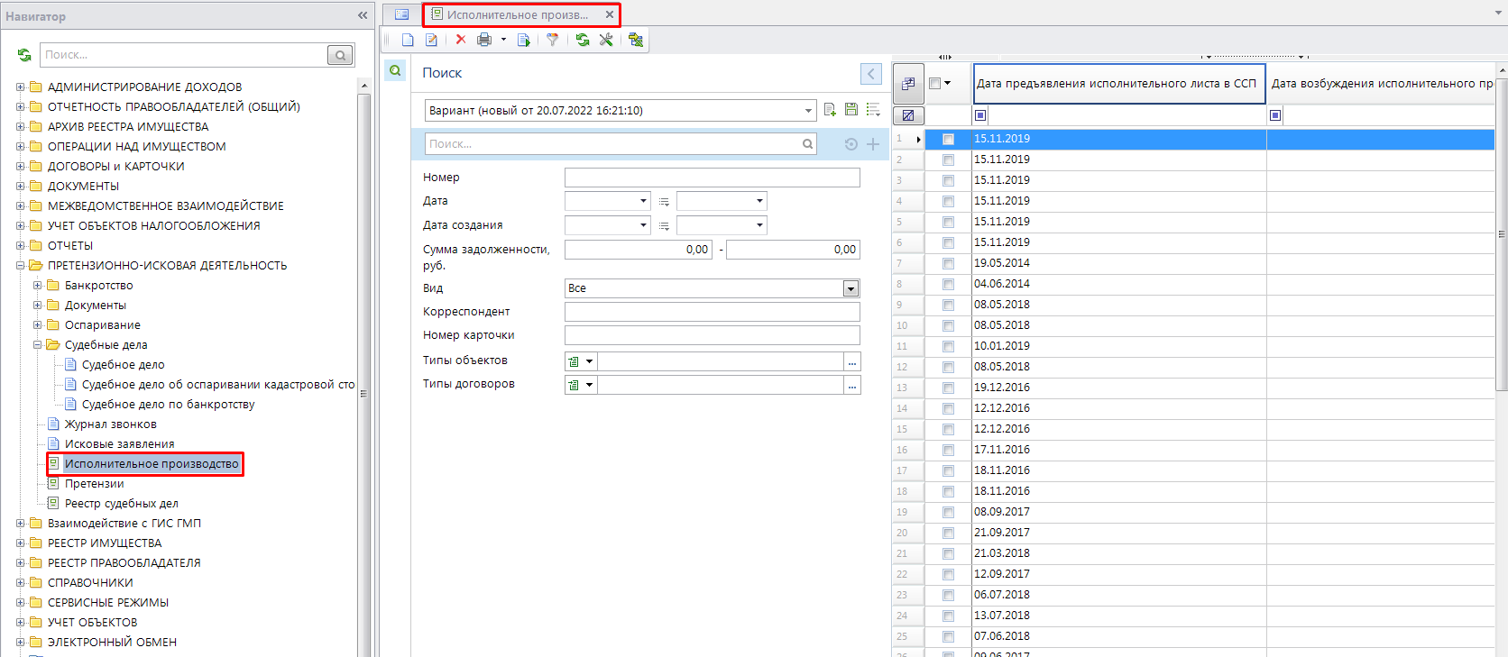This screenshot has height=657, width=1508.
Task: Collapse the Судебные дела folder
Action: (38, 345)
